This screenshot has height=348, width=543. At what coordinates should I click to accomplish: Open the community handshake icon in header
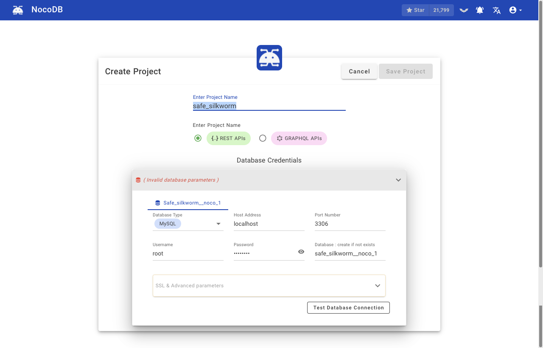click(x=464, y=10)
